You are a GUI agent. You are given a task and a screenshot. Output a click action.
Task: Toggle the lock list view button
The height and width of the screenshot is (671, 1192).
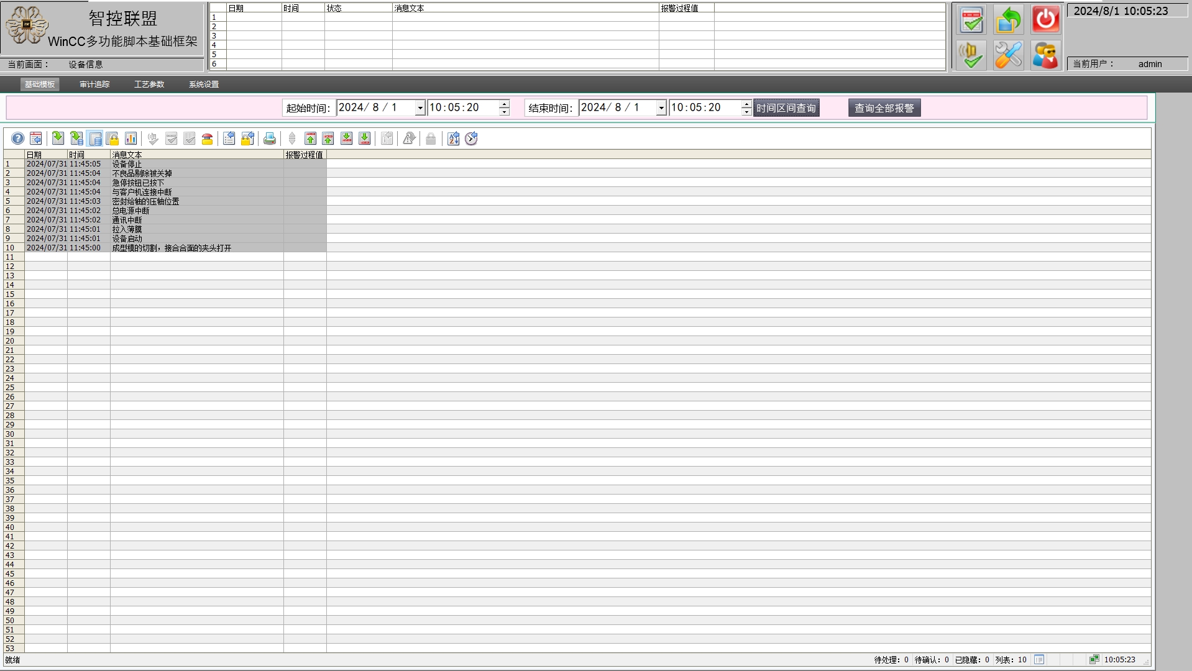pos(112,139)
